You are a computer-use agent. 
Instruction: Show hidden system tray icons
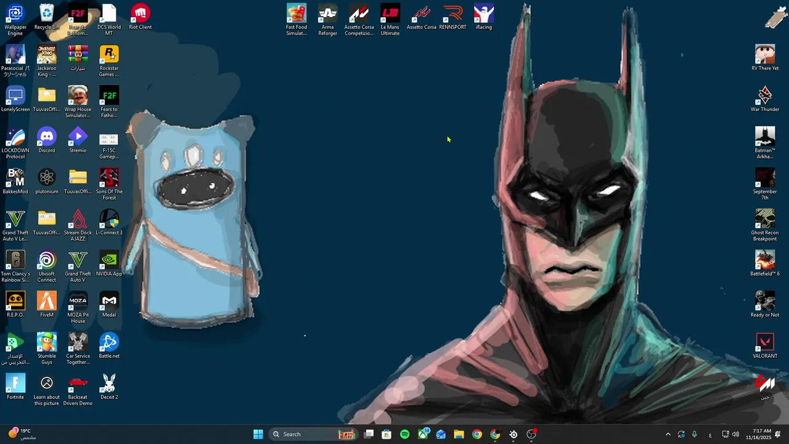(668, 434)
